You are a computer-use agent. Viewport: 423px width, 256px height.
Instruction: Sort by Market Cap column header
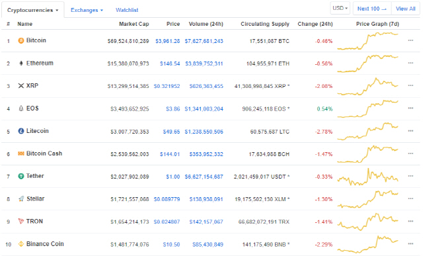[x=134, y=24]
